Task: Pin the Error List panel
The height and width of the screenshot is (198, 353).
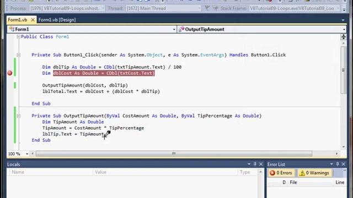Action: [337, 164]
